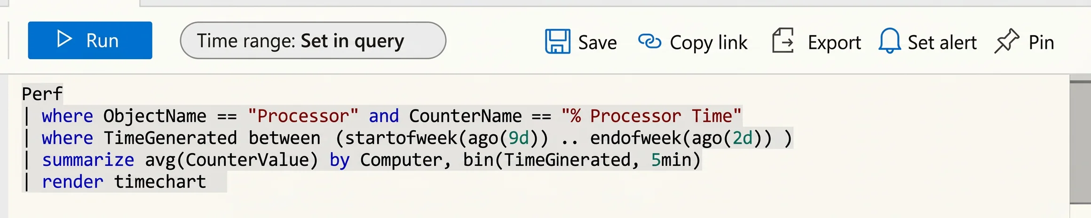Open the Time range selector
The width and height of the screenshot is (1091, 218).
pyautogui.click(x=313, y=40)
